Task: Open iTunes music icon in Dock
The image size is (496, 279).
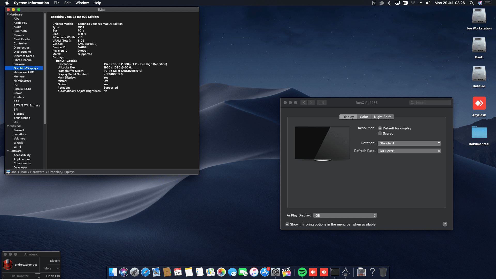Action: [x=254, y=272]
